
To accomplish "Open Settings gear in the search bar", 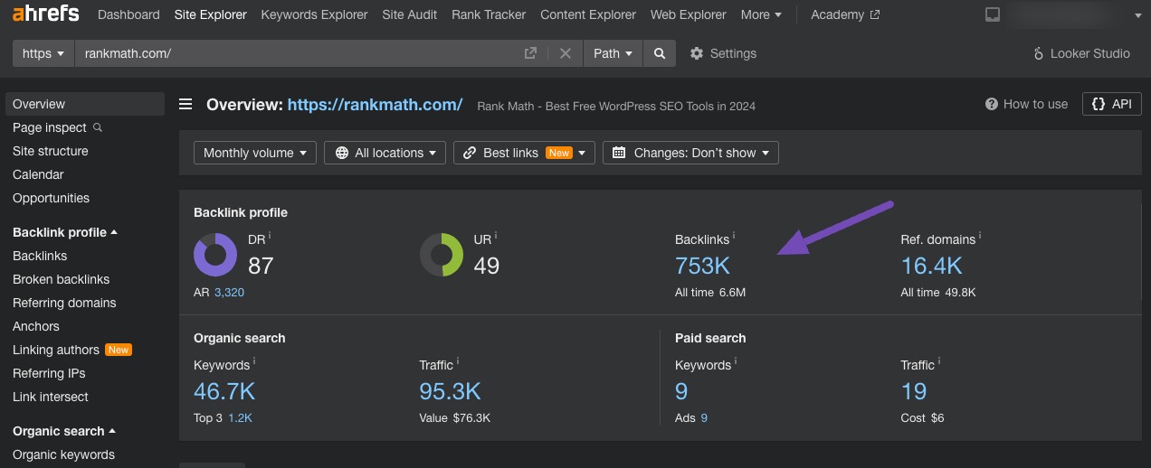I will [697, 53].
